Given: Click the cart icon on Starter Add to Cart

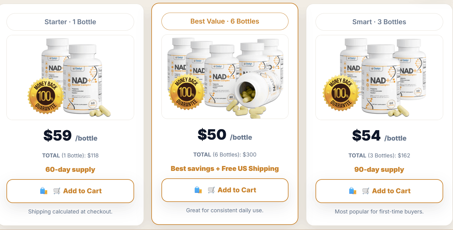Looking at the screenshot, I should point(57,190).
